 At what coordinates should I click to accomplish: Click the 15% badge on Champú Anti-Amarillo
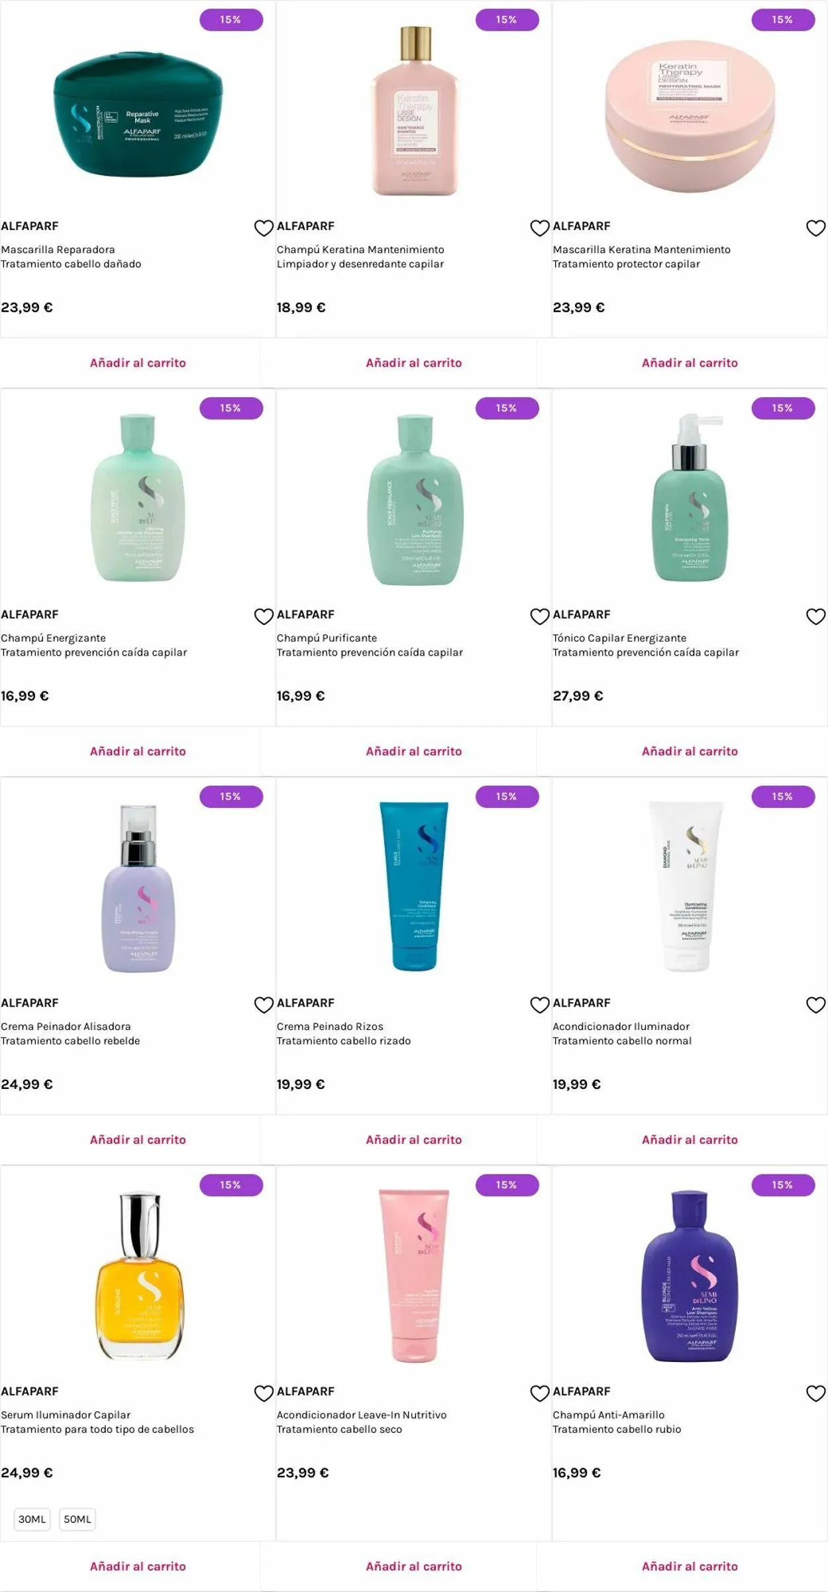783,1184
